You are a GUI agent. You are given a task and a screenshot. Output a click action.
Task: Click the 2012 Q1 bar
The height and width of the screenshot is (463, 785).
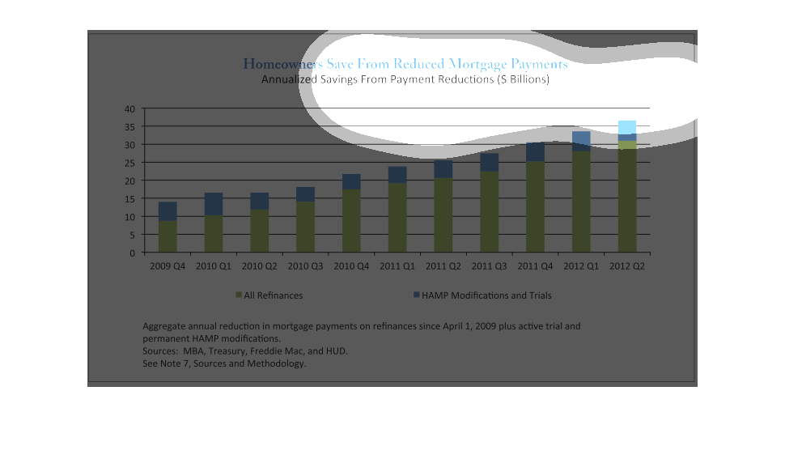pos(581,192)
